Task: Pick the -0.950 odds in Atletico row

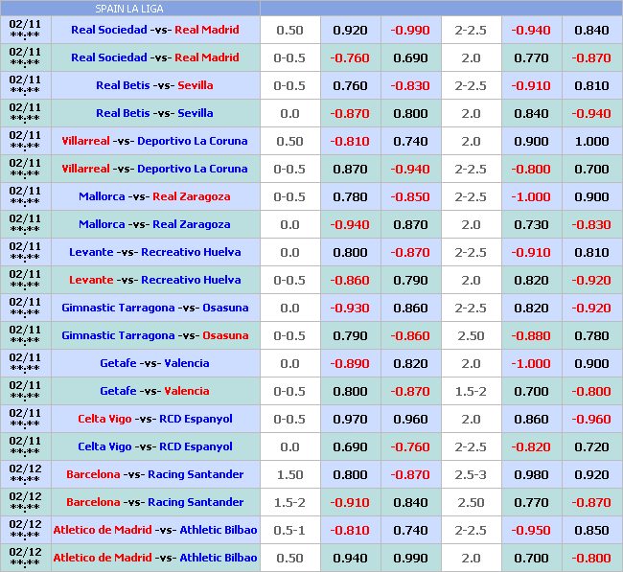Action: (x=531, y=530)
